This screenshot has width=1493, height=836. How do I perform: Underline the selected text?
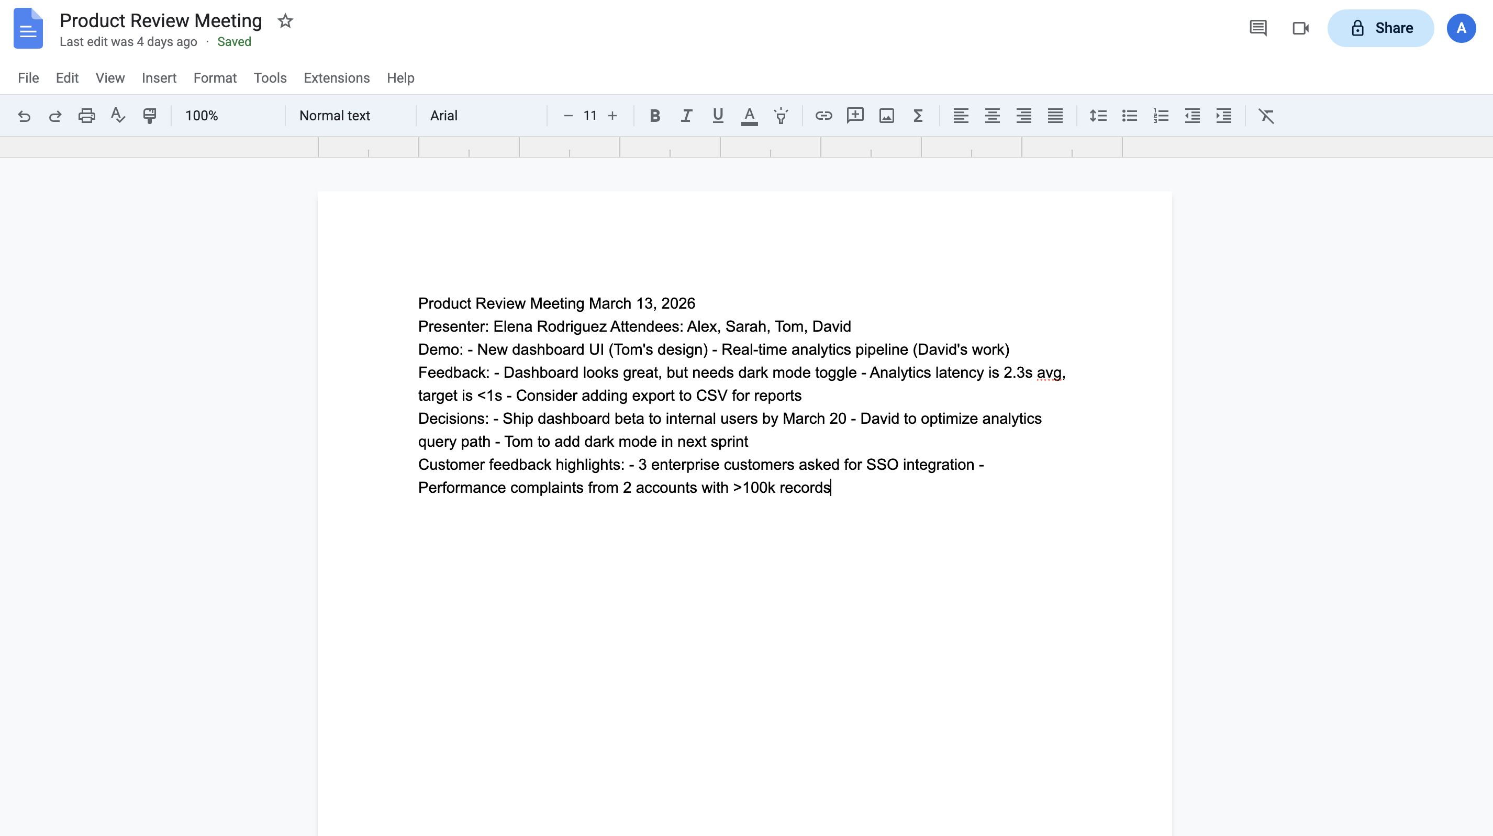tap(718, 115)
